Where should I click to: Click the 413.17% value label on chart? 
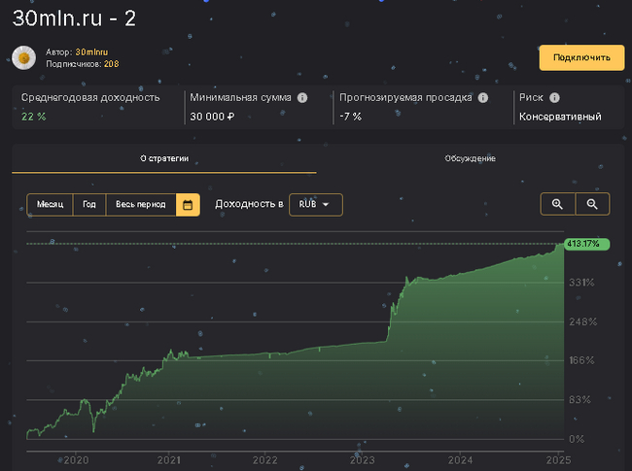pos(586,244)
